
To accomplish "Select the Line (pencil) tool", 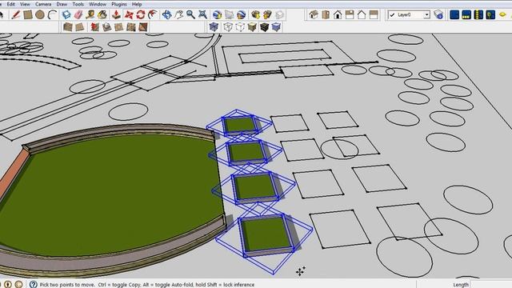I will (16, 14).
